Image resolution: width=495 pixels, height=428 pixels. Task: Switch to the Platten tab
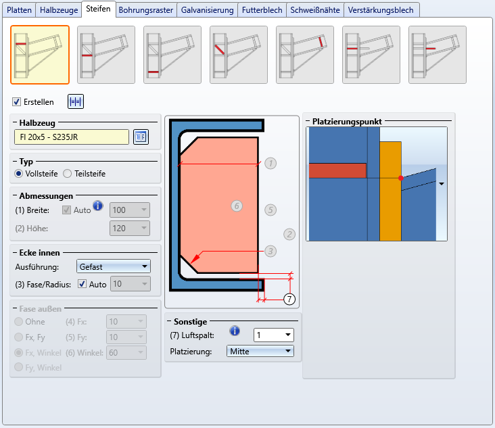[19, 10]
